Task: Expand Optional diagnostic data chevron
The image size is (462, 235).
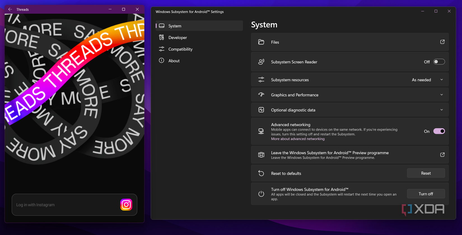Action: click(x=442, y=110)
